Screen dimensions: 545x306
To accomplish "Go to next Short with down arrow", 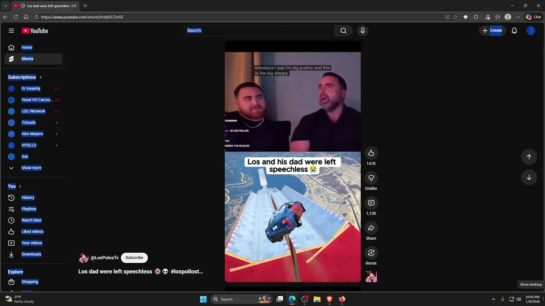I will 529,177.
